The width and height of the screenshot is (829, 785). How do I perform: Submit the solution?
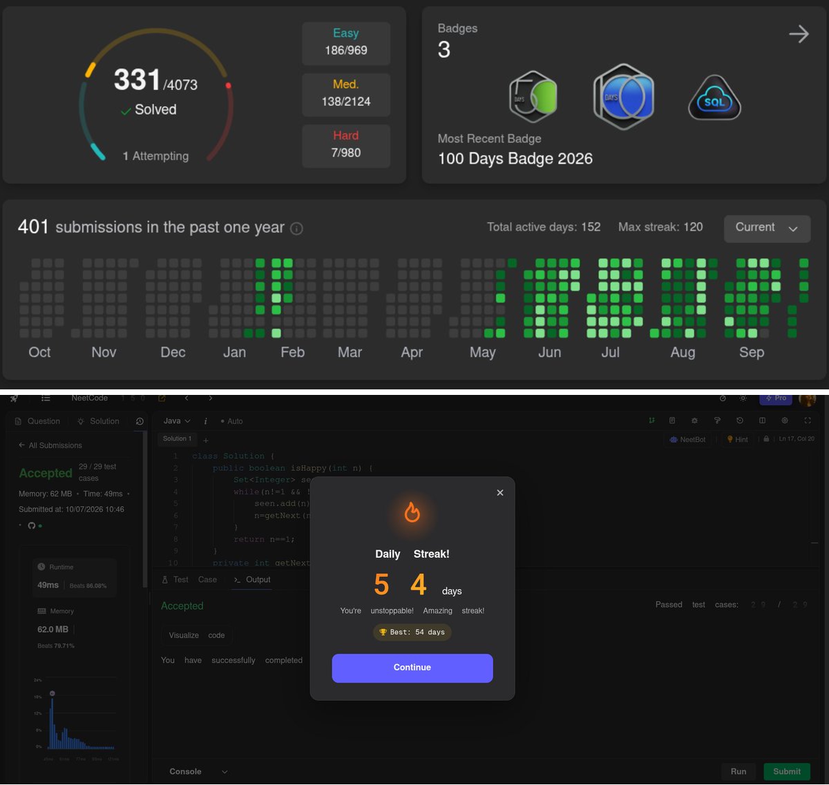tap(787, 772)
